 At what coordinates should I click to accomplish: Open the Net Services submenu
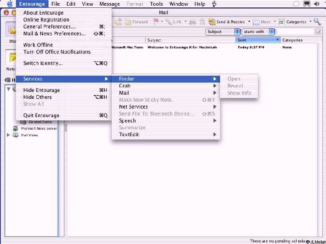(x=166, y=107)
